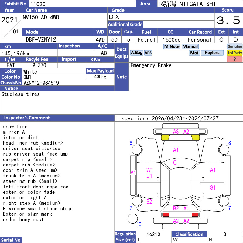Select the ABS equipment badge
243x243 pixels.
click(148, 53)
